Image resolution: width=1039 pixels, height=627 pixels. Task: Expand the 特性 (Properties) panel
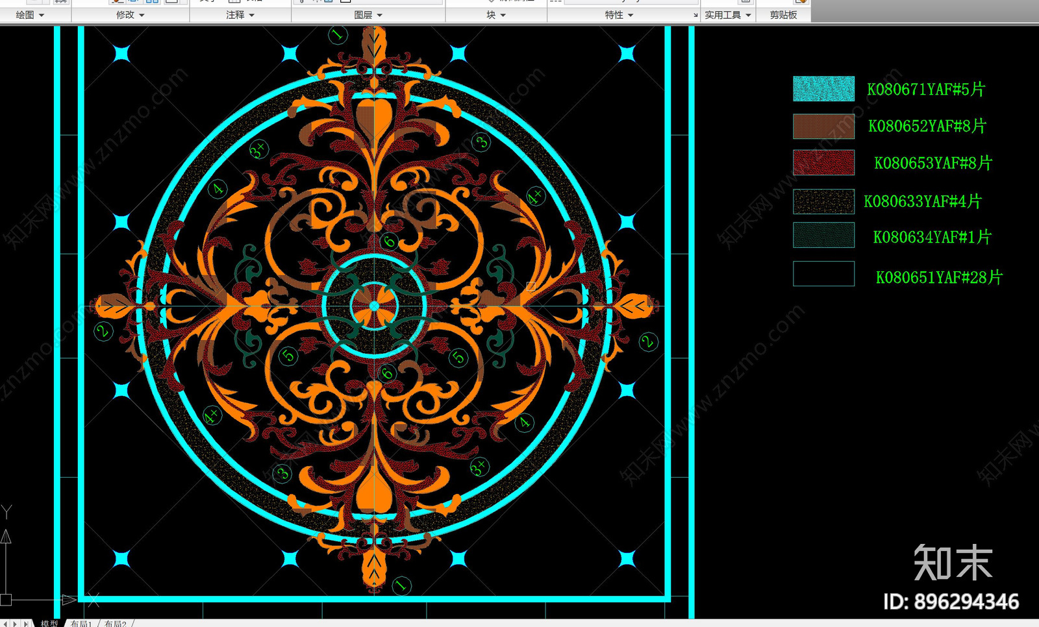[619, 15]
